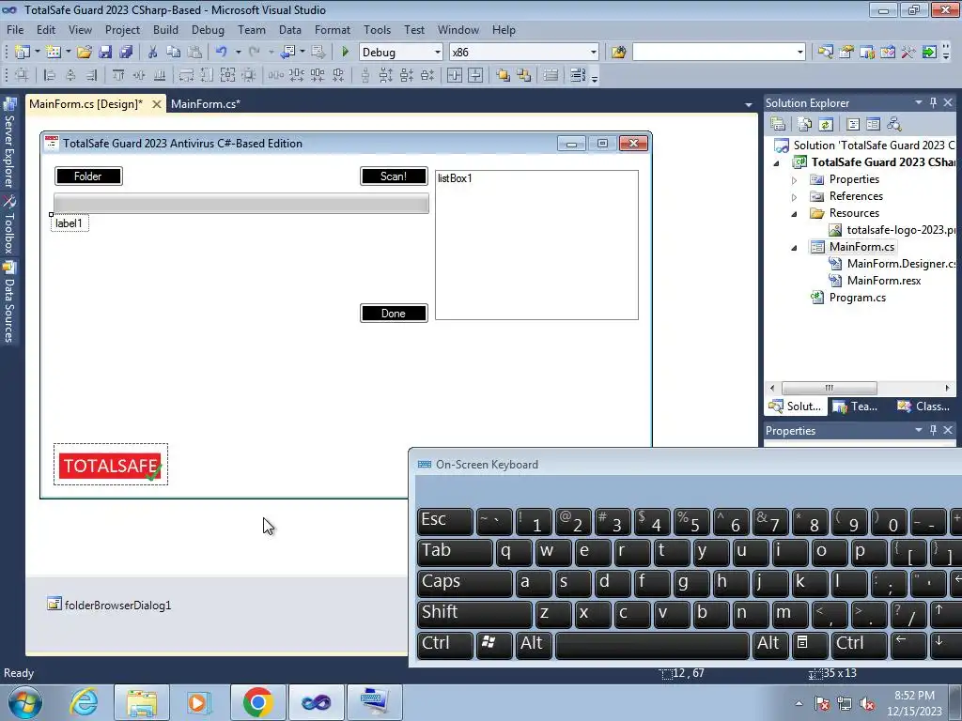Click Align Tops in layout toolbar
Image resolution: width=962 pixels, height=721 pixels.
[117, 75]
